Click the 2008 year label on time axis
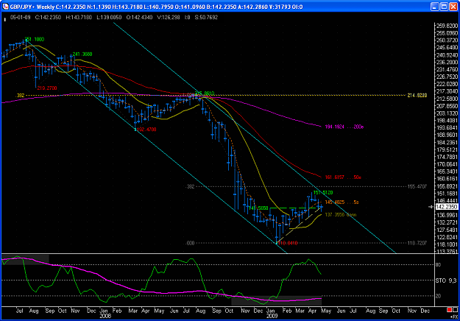The width and height of the screenshot is (460, 321). (105, 316)
